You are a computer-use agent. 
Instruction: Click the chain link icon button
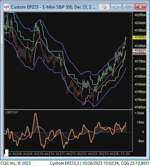pos(104,7)
